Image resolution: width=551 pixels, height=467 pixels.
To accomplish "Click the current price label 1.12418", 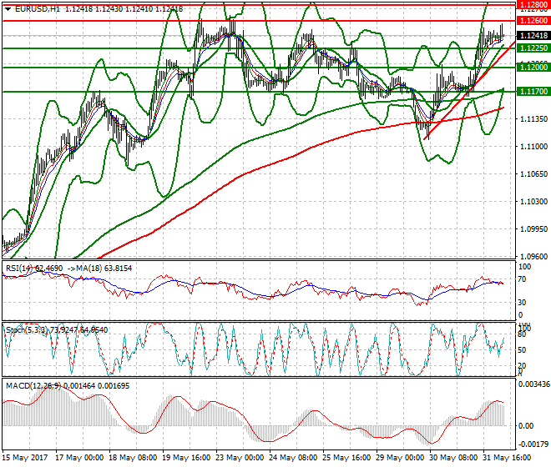I will click(533, 36).
